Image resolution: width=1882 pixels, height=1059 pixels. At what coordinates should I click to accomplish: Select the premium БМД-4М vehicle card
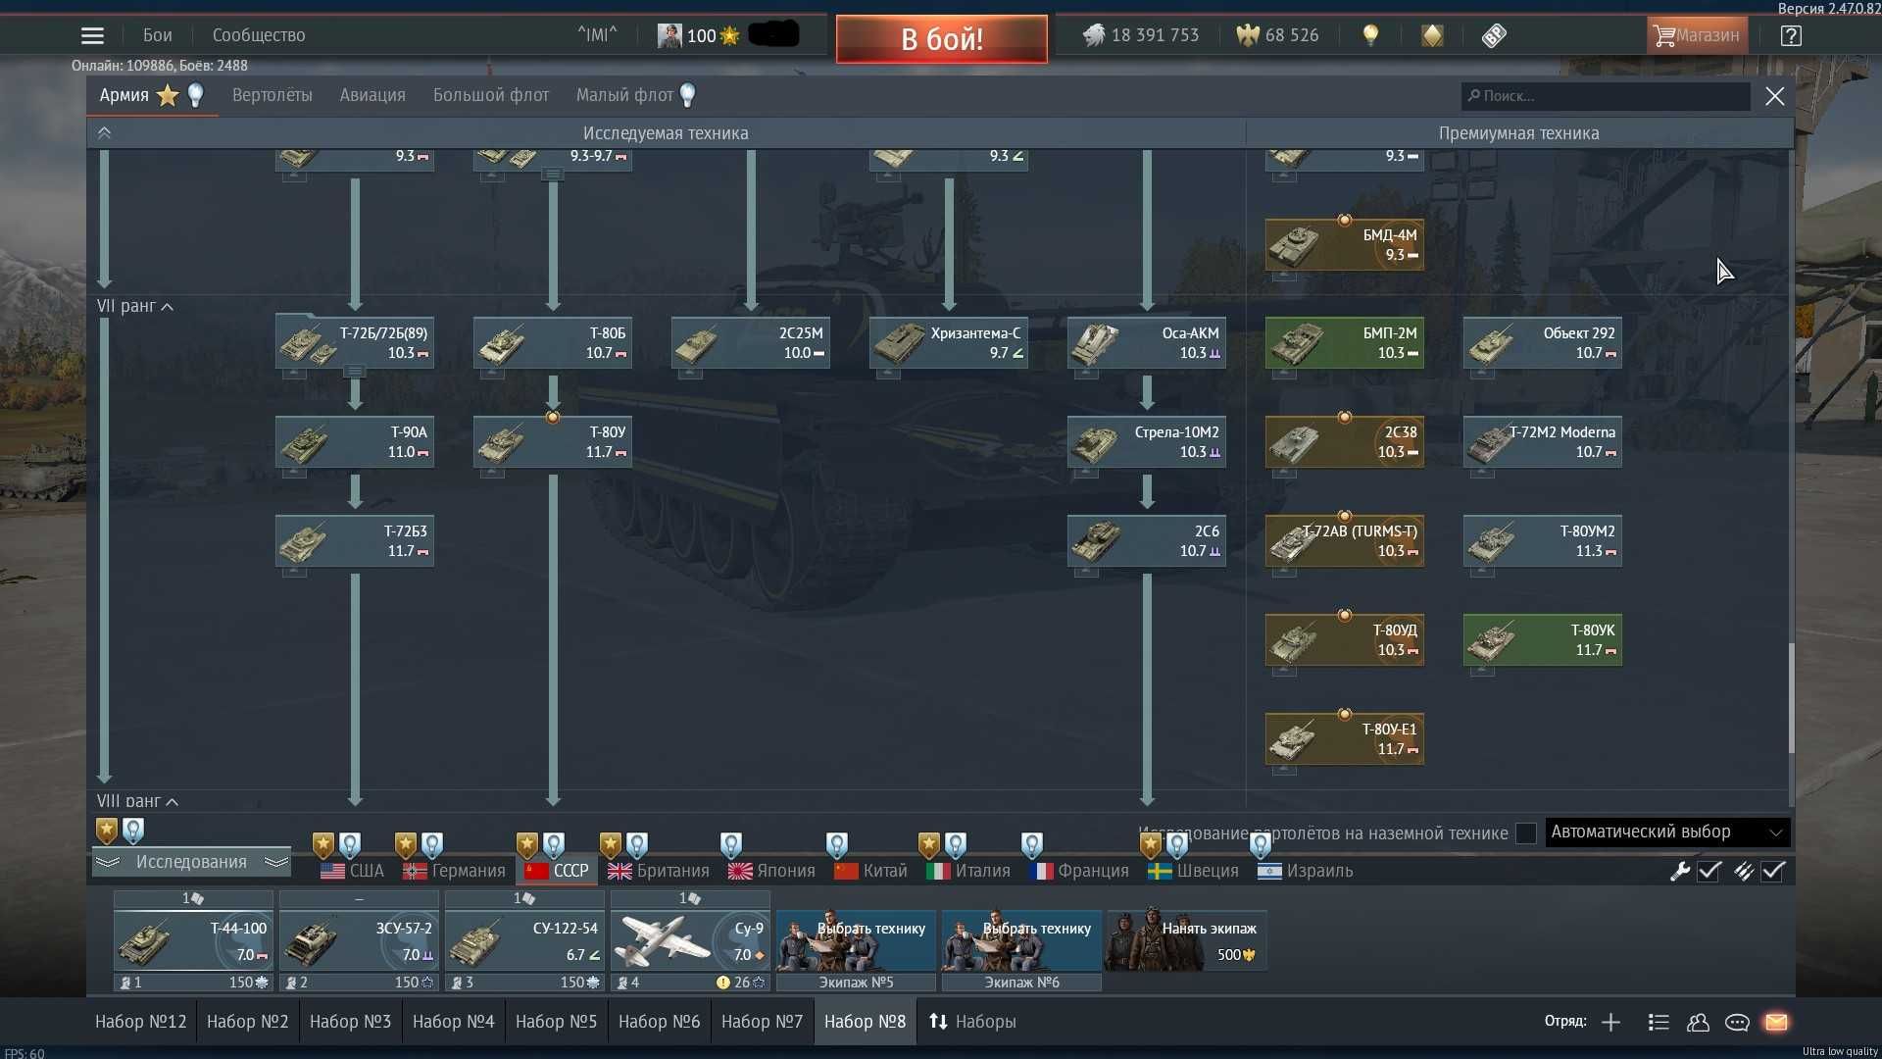(1345, 245)
